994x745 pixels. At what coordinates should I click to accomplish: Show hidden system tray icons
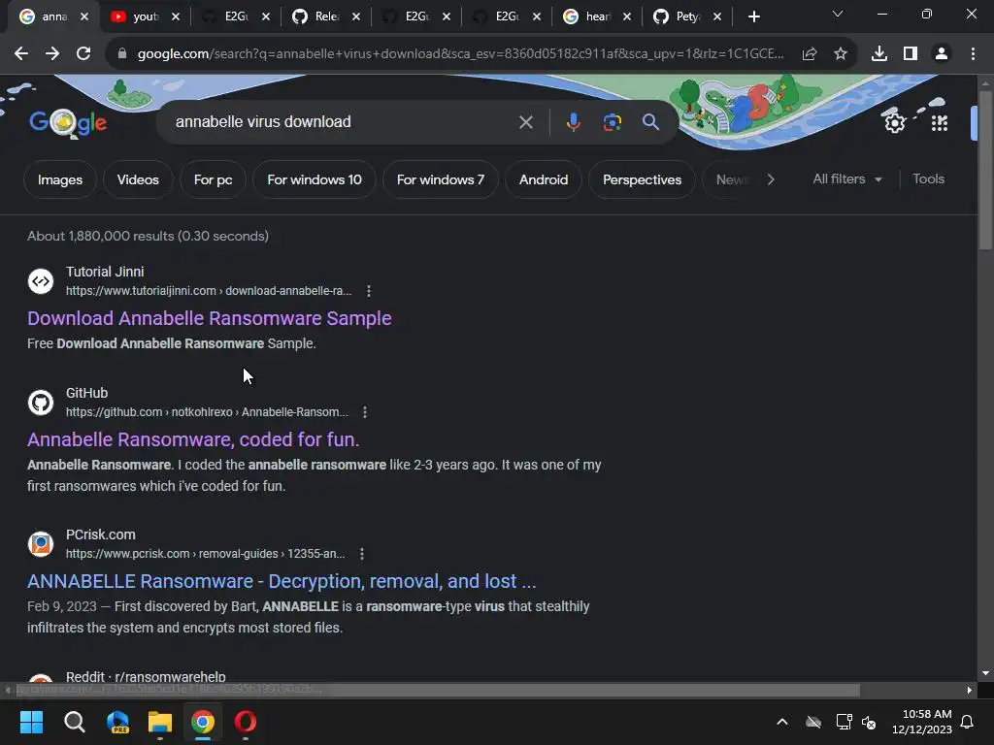pos(782,722)
